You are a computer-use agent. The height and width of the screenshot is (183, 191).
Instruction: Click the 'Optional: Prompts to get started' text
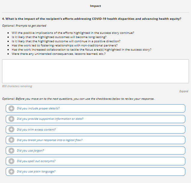click(x=24, y=26)
